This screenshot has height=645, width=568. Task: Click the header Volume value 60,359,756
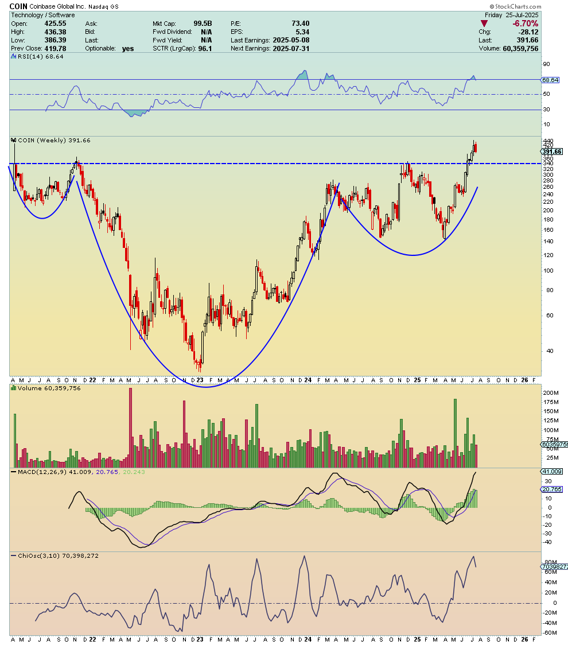click(x=520, y=49)
